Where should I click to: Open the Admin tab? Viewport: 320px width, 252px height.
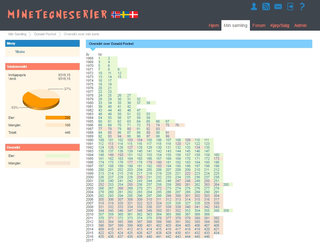[300, 25]
